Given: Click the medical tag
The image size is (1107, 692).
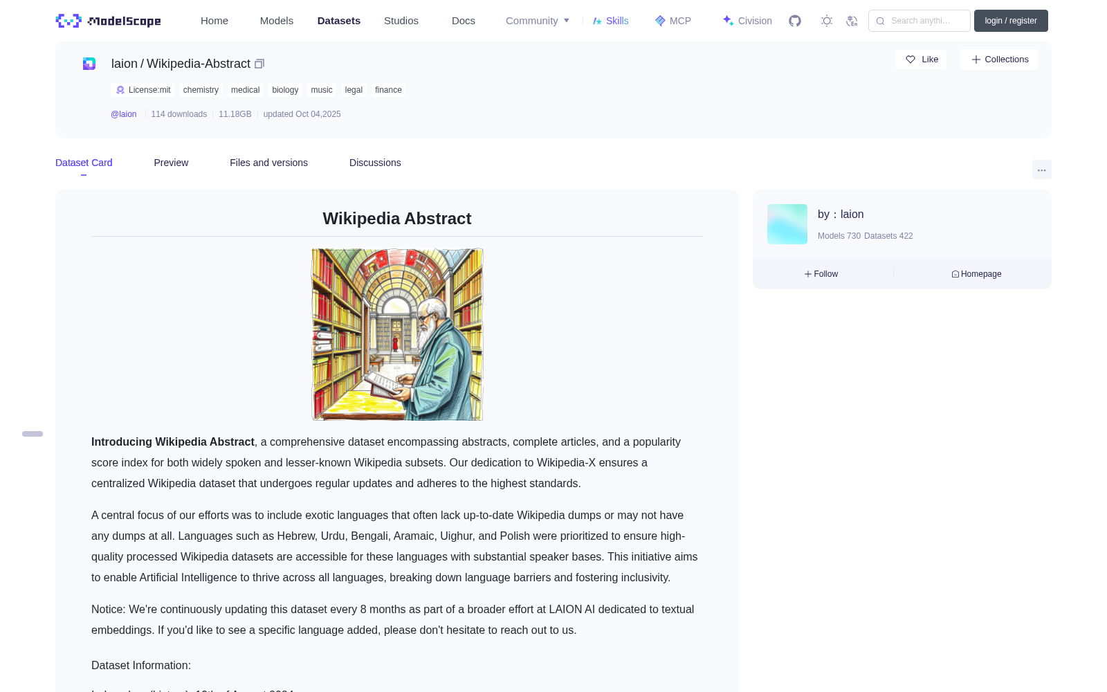Looking at the screenshot, I should coord(245,90).
